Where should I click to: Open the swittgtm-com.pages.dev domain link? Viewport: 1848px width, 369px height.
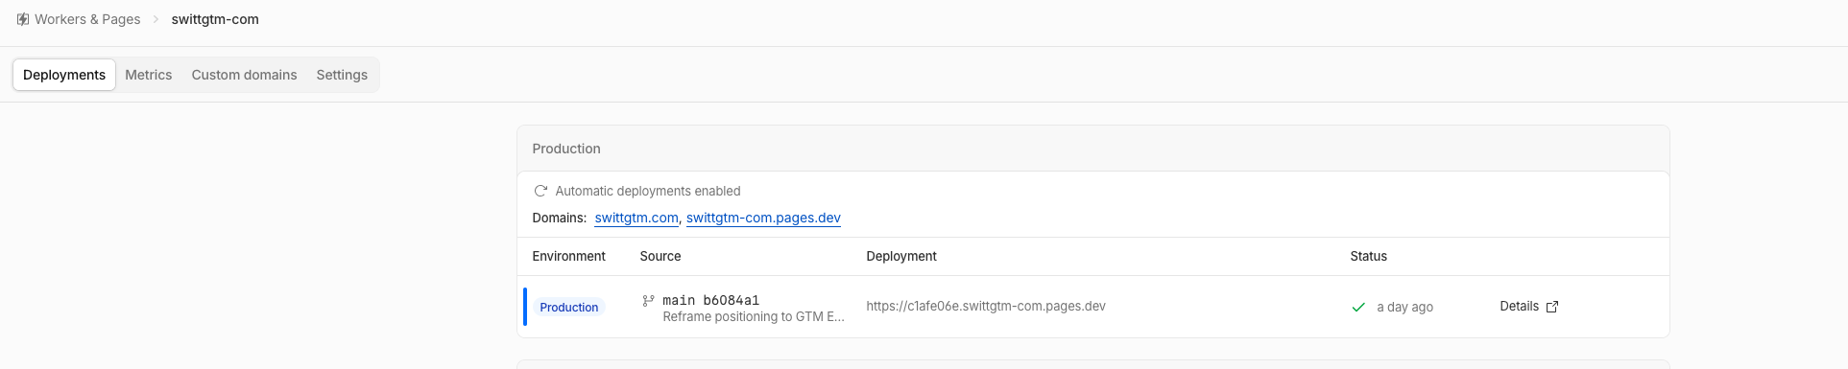763,218
